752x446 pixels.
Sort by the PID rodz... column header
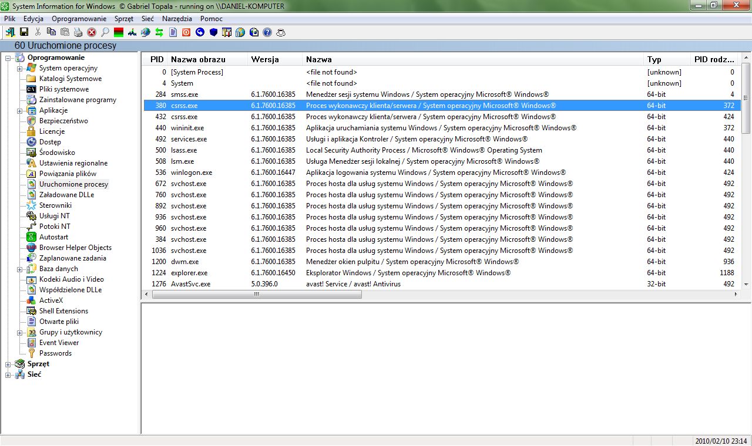[714, 59]
